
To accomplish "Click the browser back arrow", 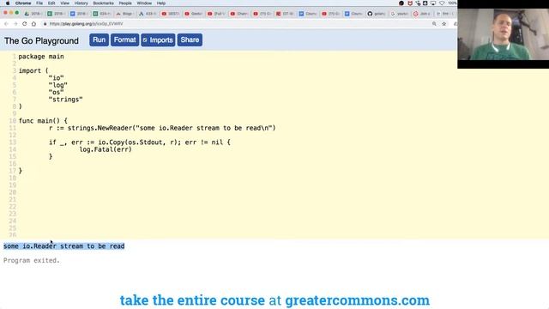I will tap(6, 24).
